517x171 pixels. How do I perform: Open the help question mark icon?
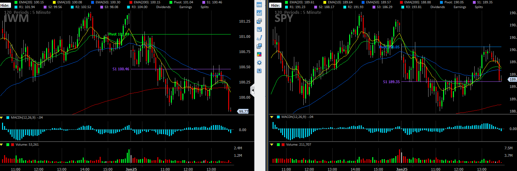(259, 71)
